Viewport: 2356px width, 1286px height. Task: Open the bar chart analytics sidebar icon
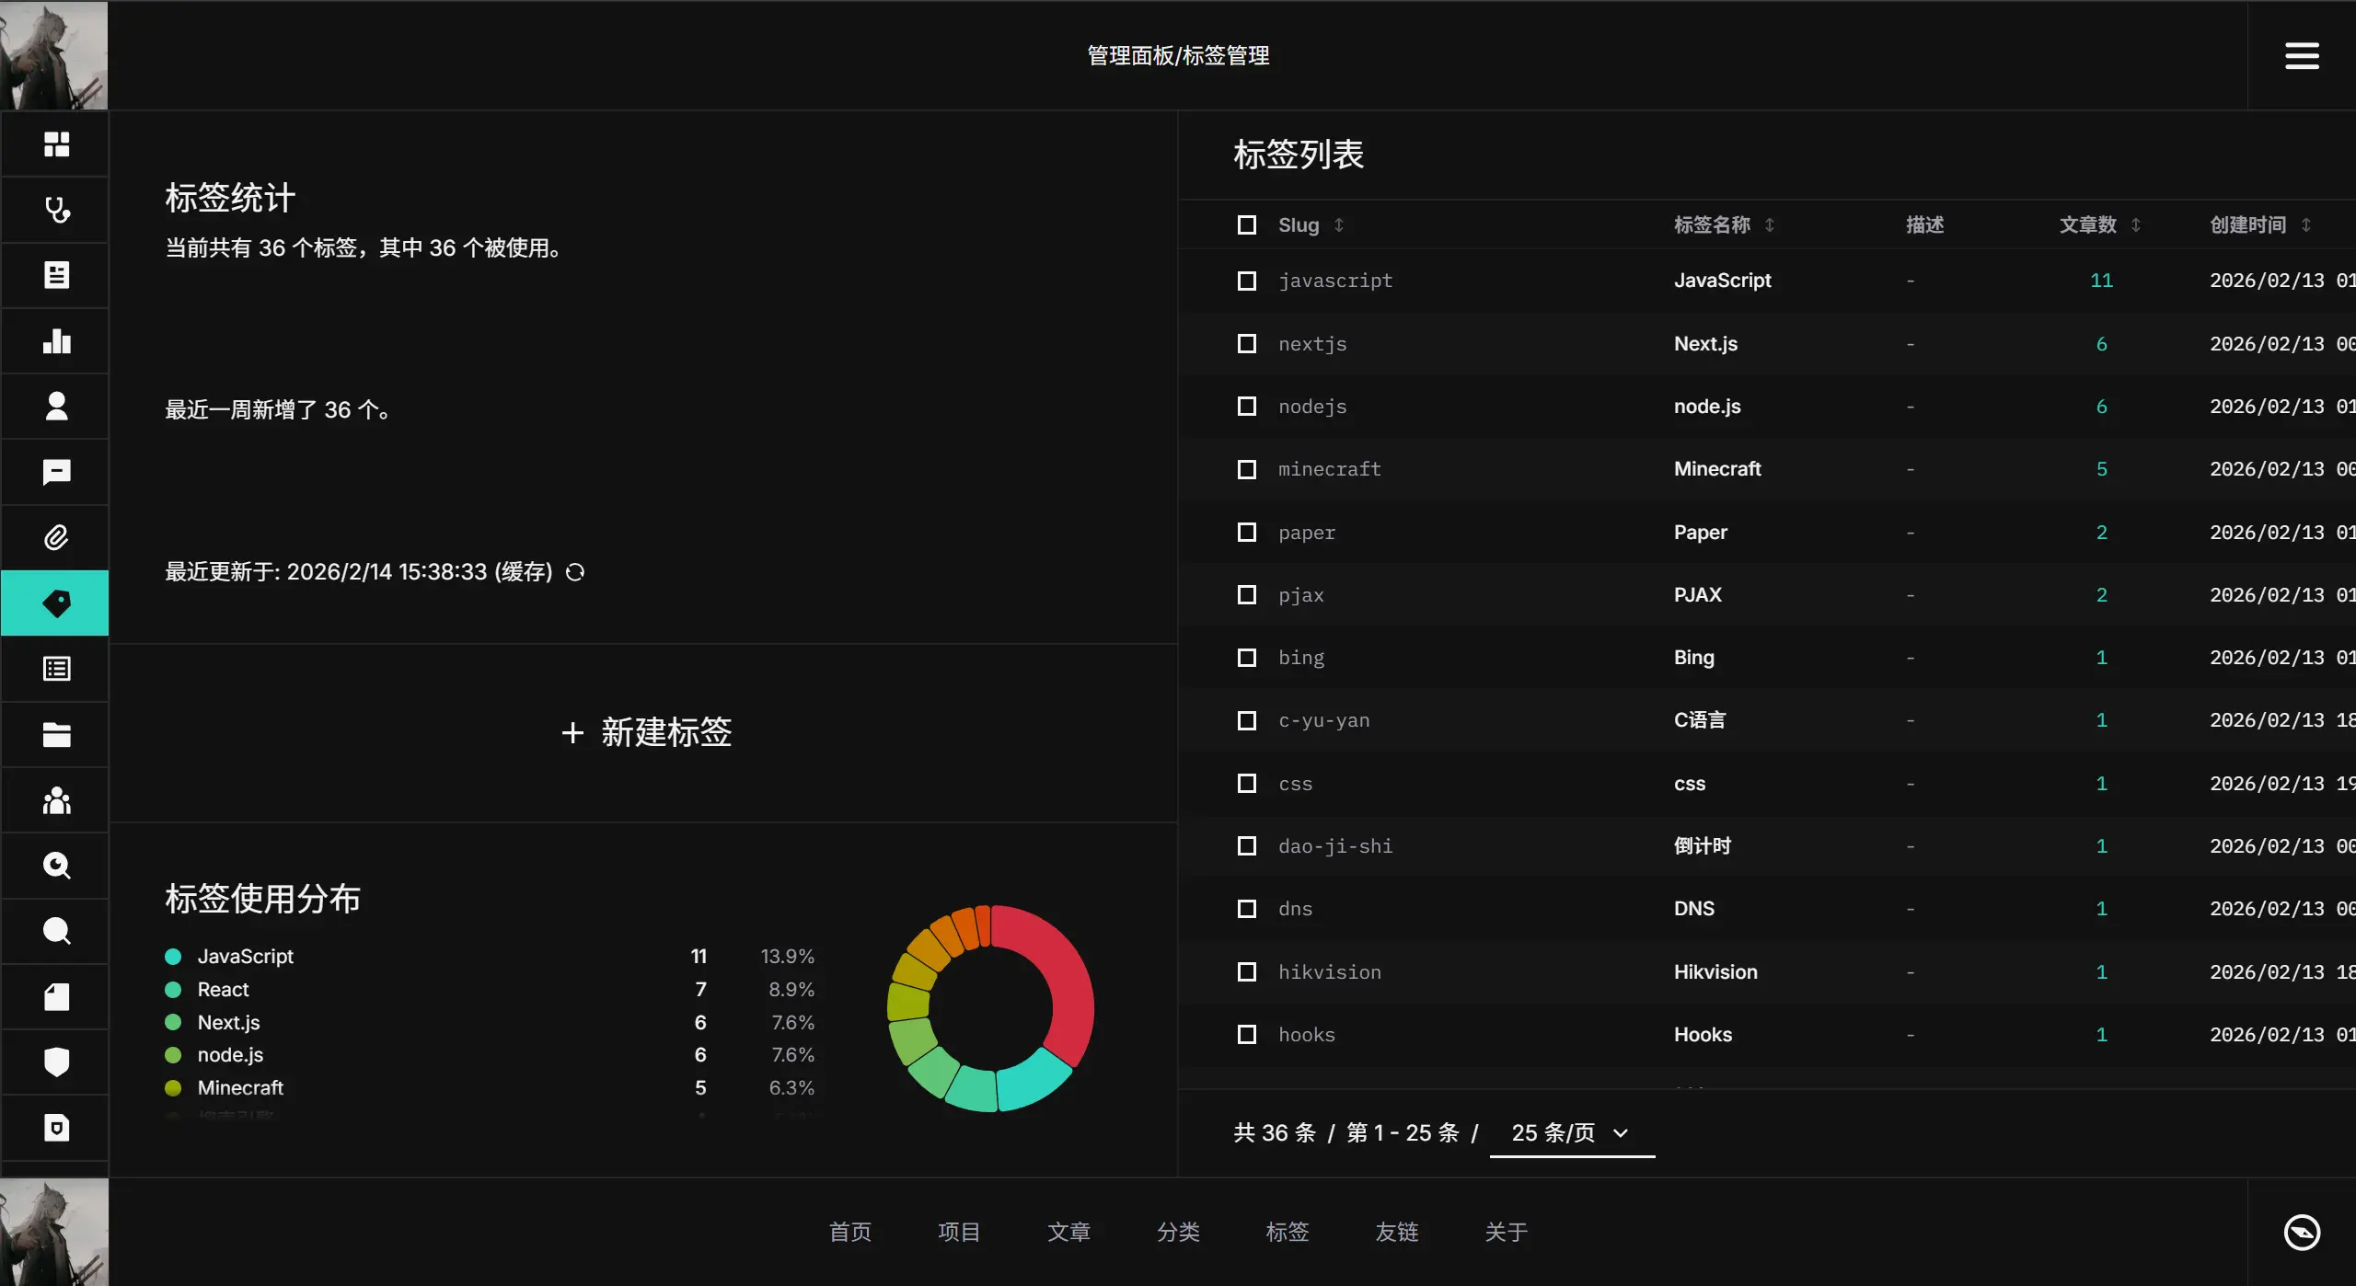(x=56, y=341)
